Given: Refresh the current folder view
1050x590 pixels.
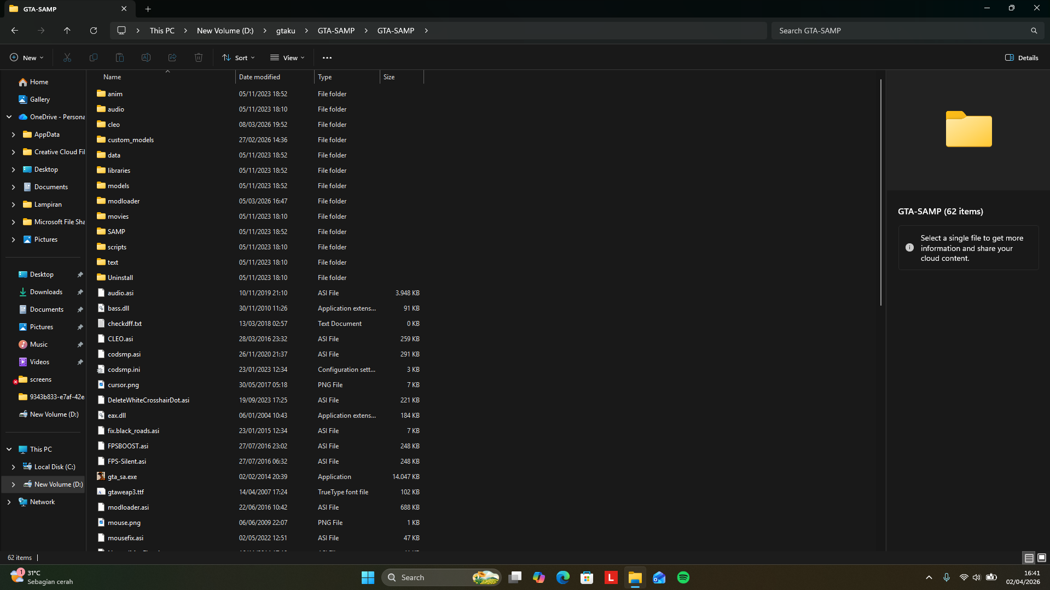Looking at the screenshot, I should 94,31.
